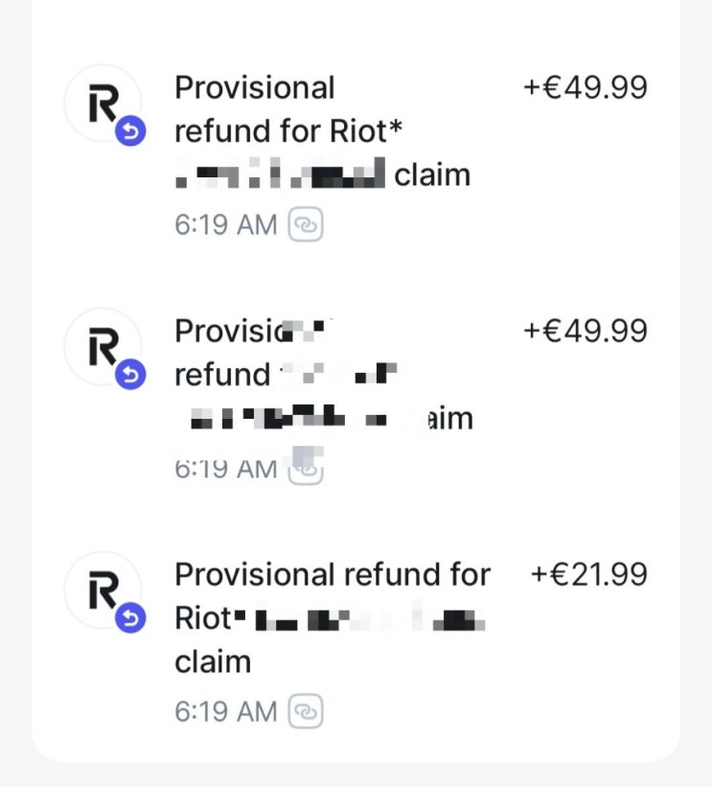Click the word 'claim' in the top transaction
The image size is (712, 787).
432,175
